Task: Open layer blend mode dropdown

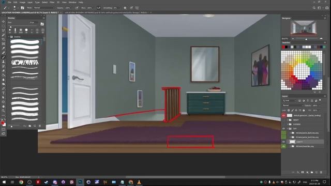Action: pyautogui.click(x=293, y=105)
